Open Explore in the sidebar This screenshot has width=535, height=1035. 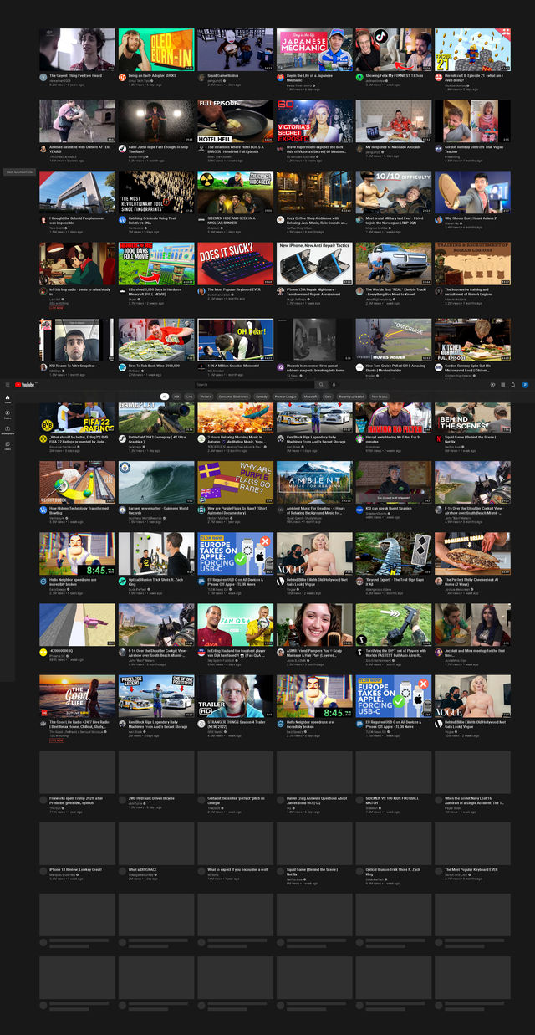click(x=8, y=415)
